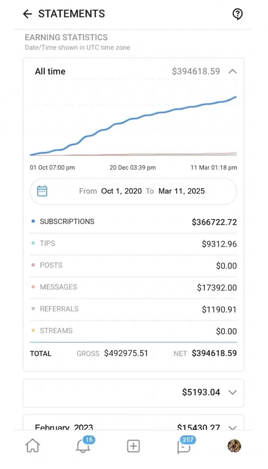Go to the Home feed icon
Viewport: 268px width, 469px height.
pyautogui.click(x=33, y=446)
